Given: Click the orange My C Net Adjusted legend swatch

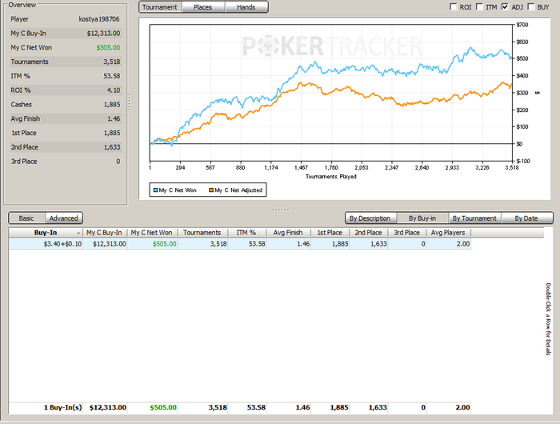Looking at the screenshot, I should 211,190.
